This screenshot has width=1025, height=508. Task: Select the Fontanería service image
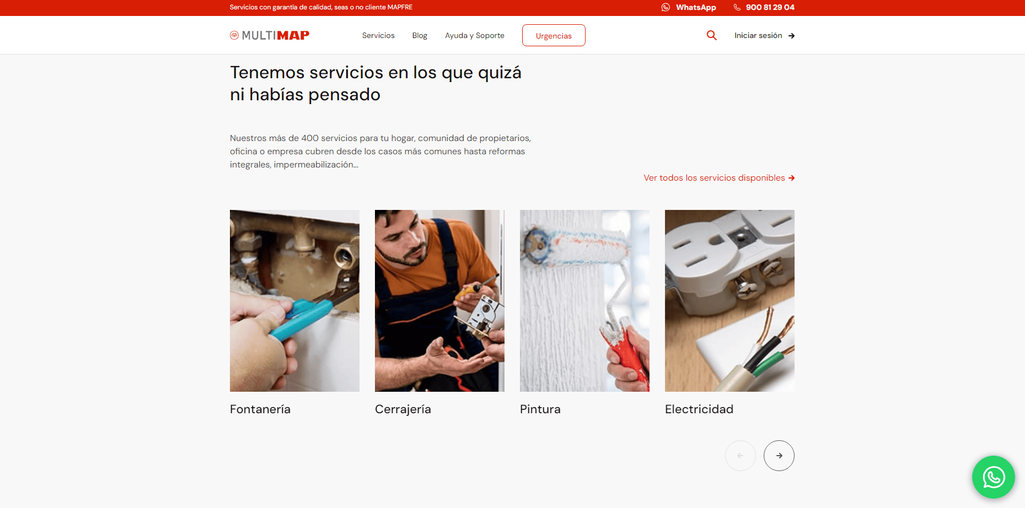(294, 301)
